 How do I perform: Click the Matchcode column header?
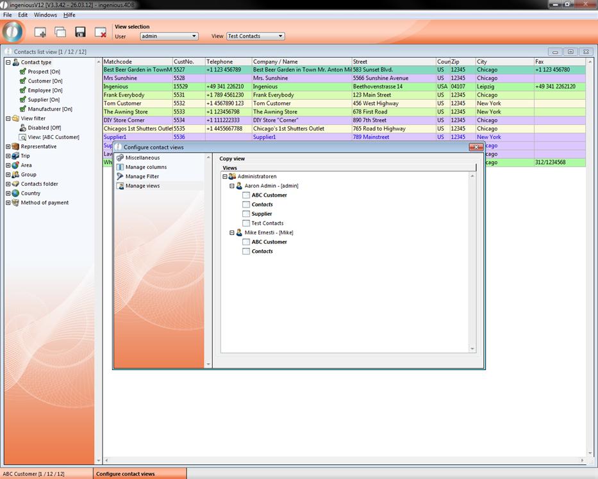tap(137, 62)
